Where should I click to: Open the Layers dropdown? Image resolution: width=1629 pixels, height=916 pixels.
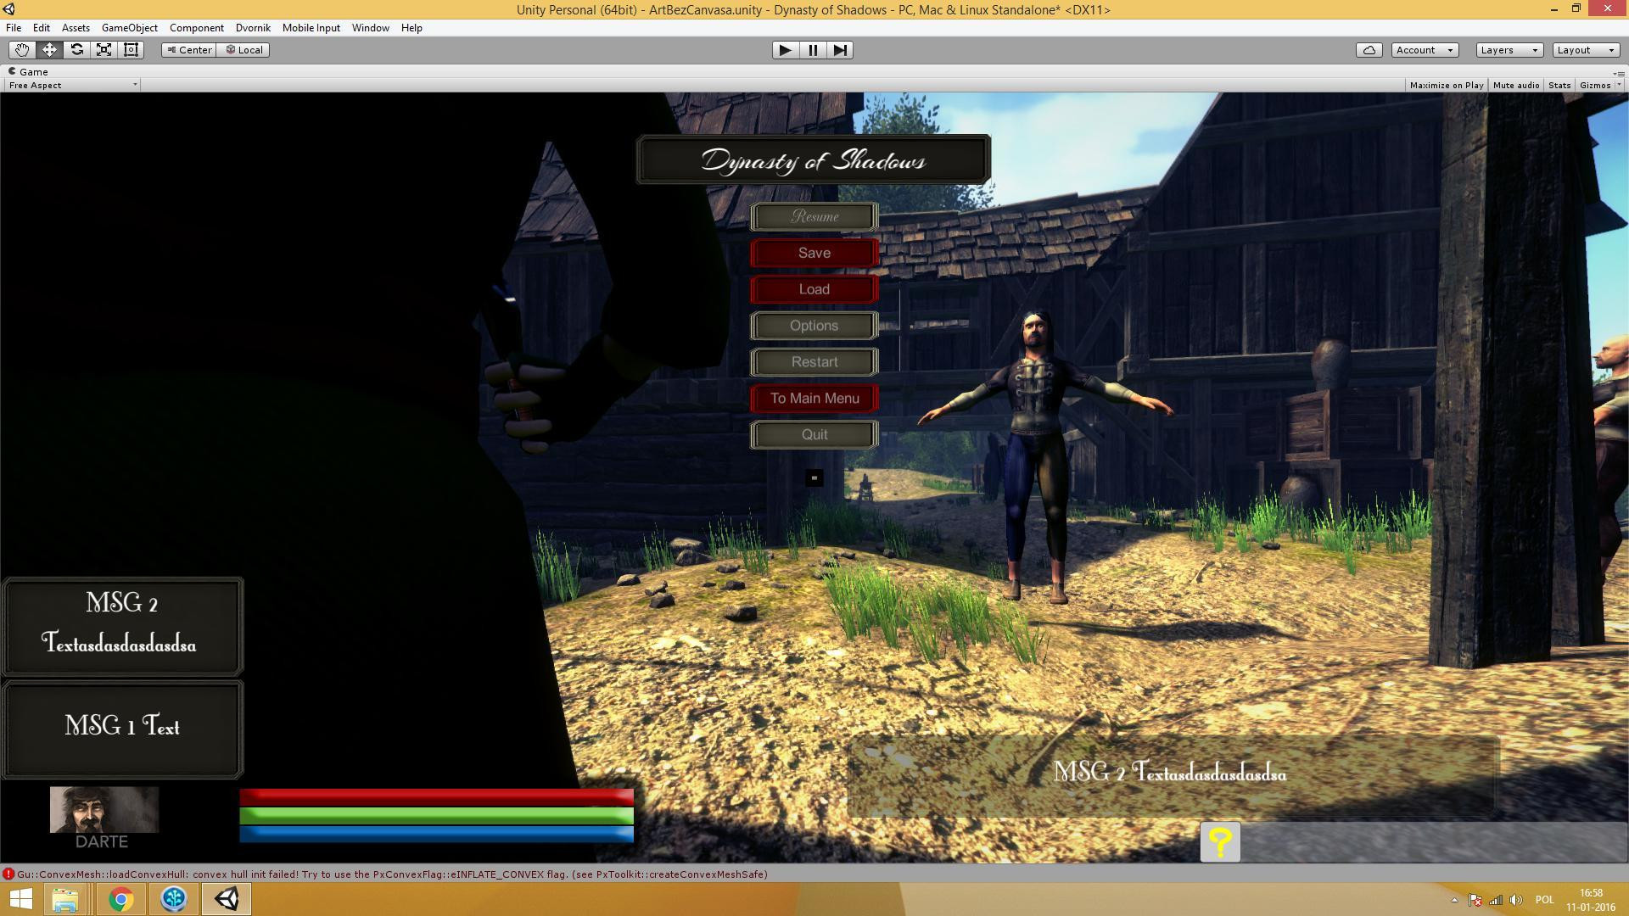point(1509,50)
